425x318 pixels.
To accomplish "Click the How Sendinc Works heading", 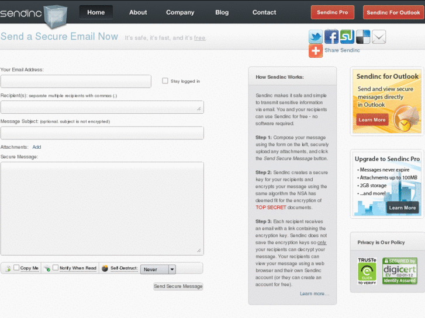I will click(x=279, y=77).
